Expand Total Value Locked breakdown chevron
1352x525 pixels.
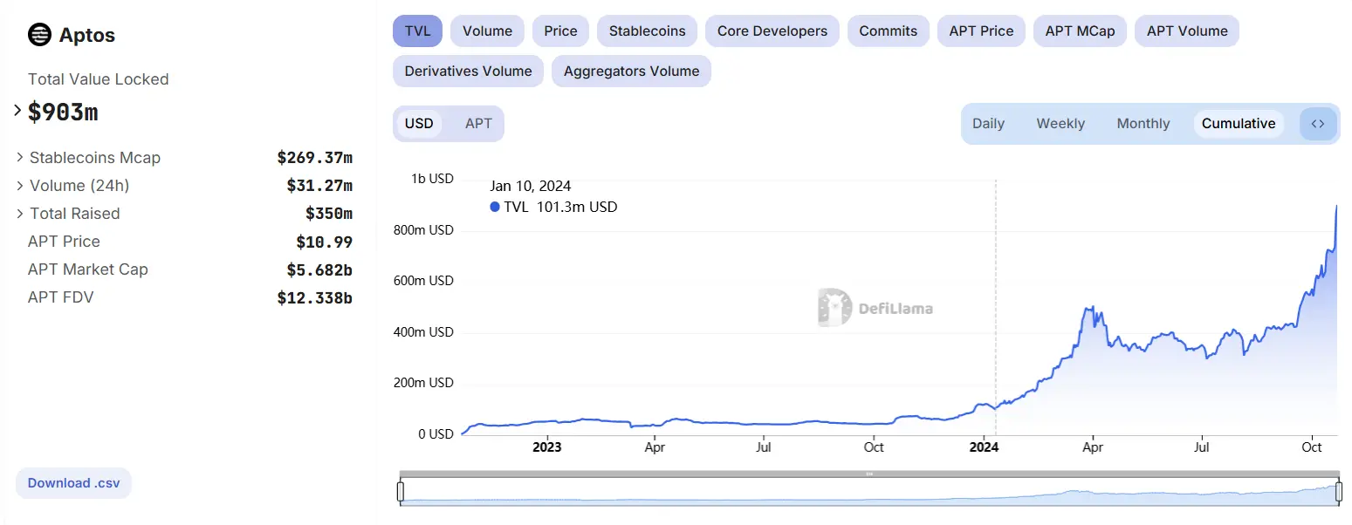(17, 111)
